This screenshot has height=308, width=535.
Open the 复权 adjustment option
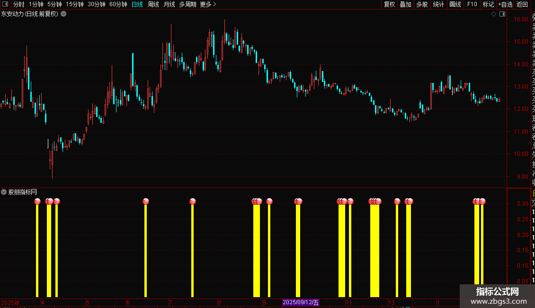click(x=389, y=4)
